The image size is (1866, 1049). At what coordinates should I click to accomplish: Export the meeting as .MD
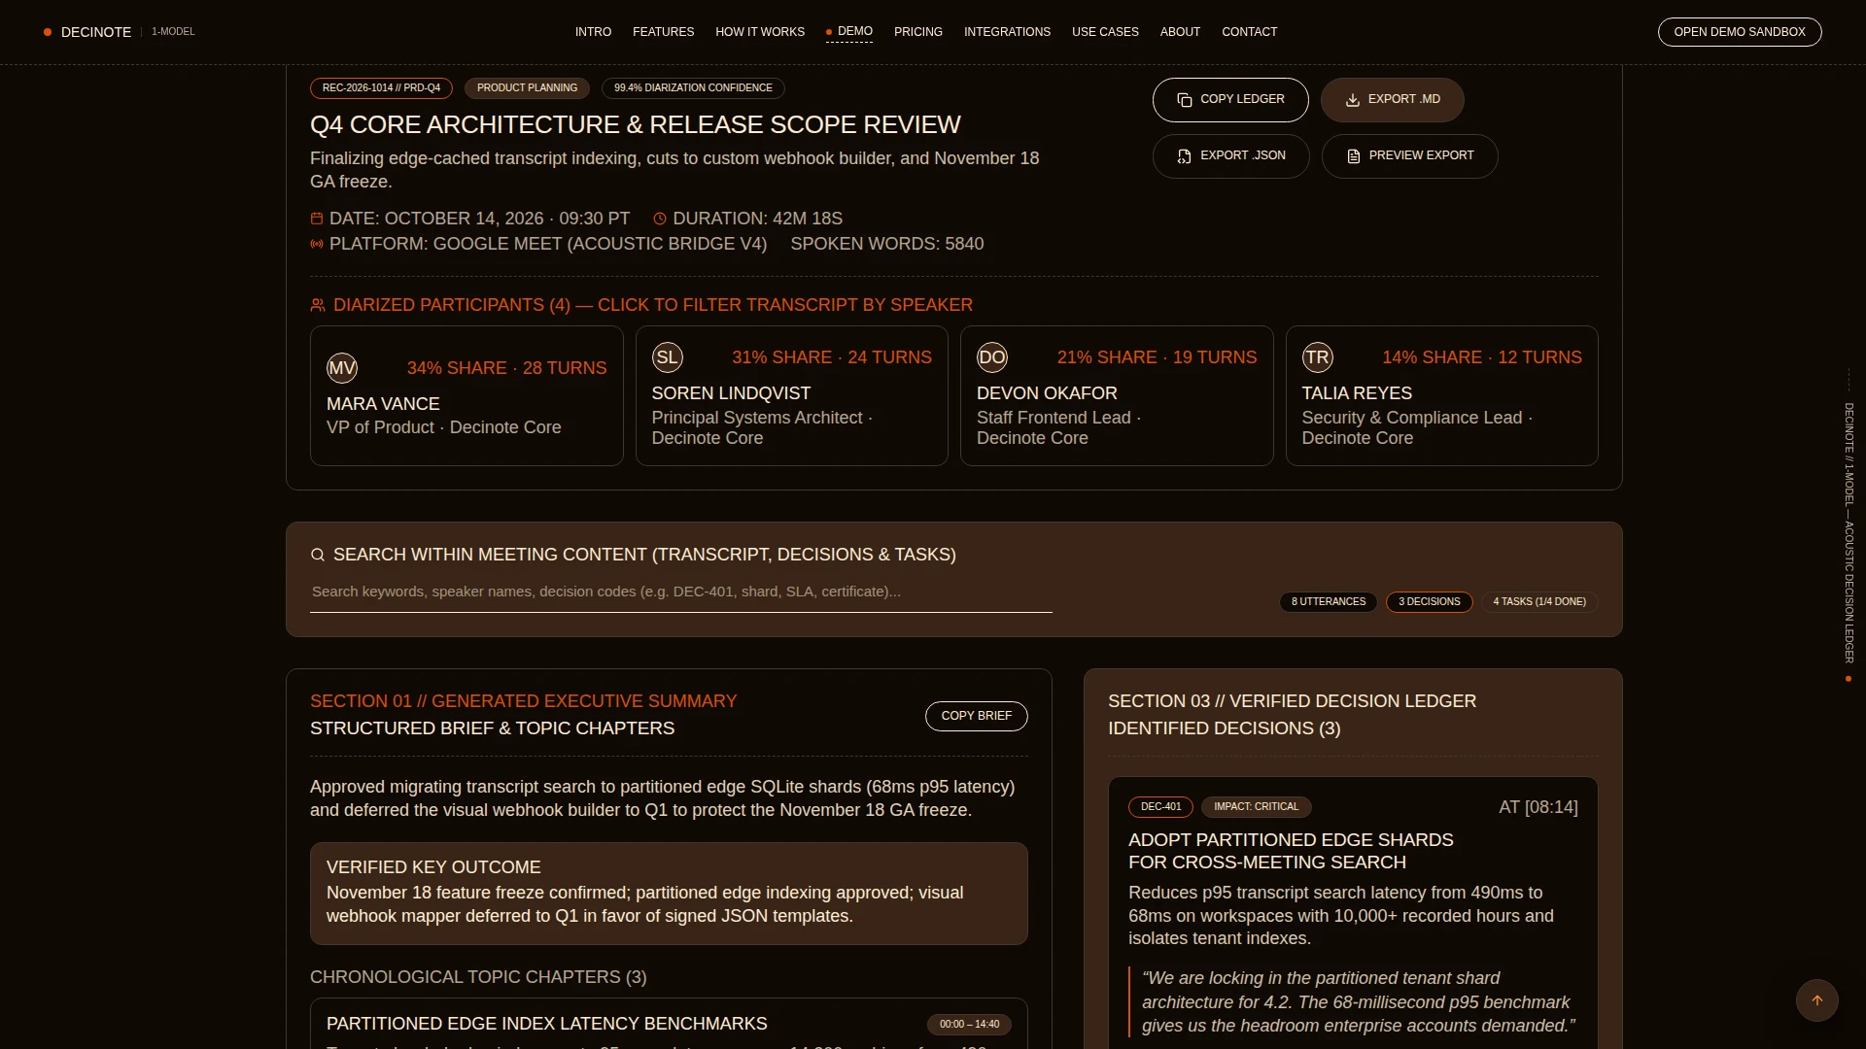1392,100
